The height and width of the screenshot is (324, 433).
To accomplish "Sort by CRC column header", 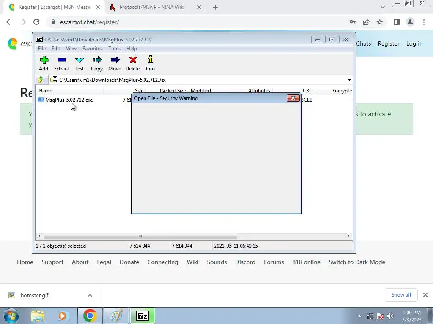I will [307, 91].
